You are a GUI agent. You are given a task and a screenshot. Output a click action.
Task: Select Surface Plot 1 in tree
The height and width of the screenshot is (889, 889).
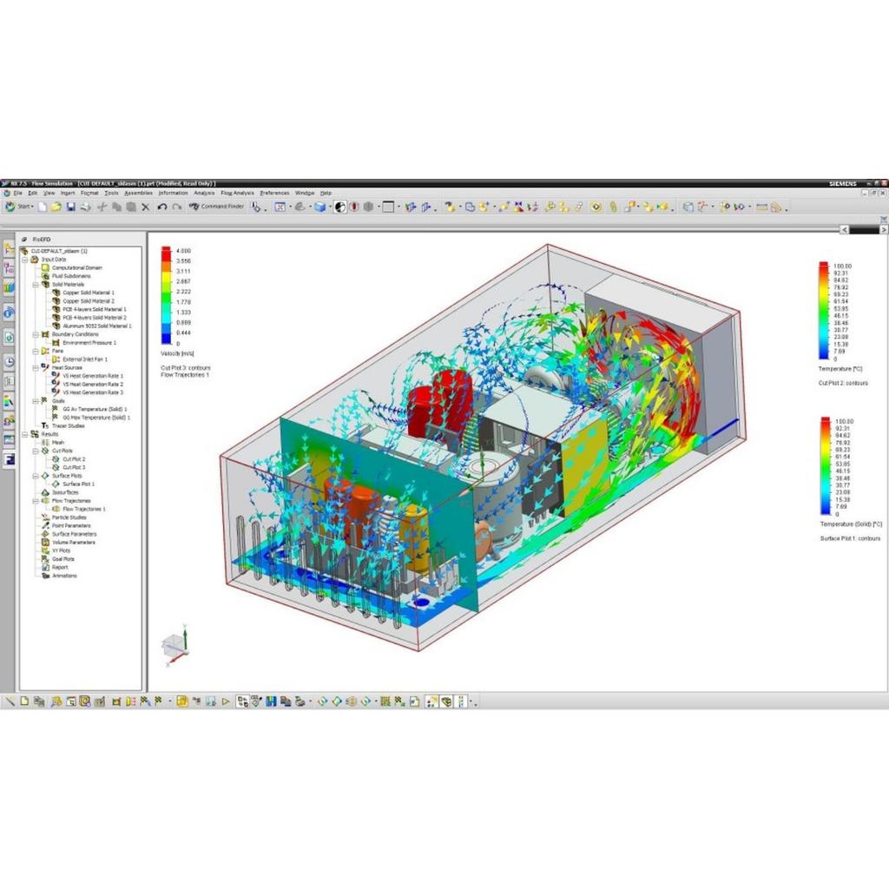click(x=78, y=484)
